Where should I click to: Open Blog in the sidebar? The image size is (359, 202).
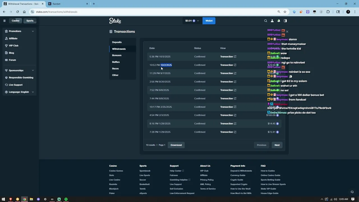(x=19, y=53)
